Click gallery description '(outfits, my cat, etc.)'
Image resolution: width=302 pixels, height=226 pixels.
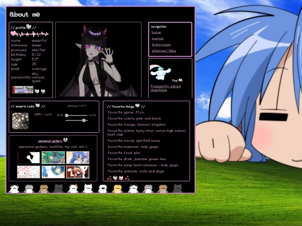point(68,147)
